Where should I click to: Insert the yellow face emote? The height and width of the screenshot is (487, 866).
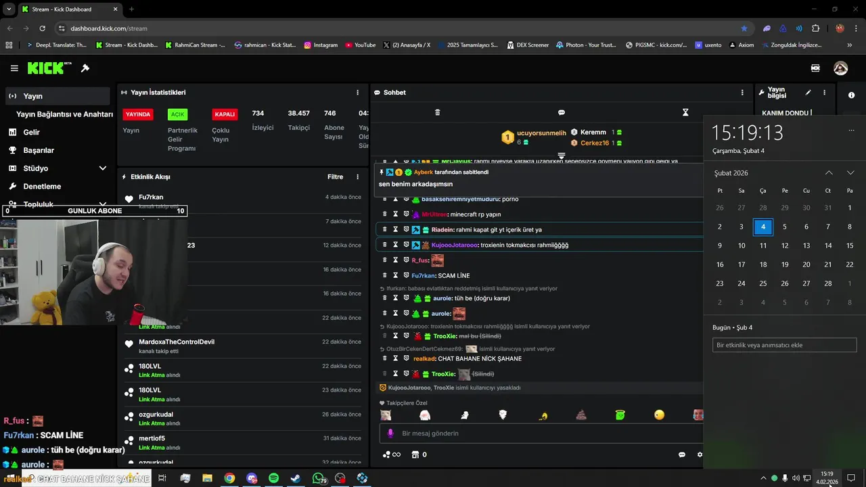point(660,415)
